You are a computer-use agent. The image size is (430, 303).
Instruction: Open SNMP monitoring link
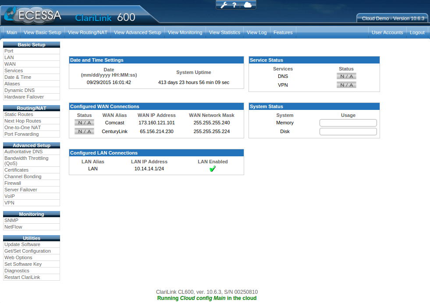32,221
